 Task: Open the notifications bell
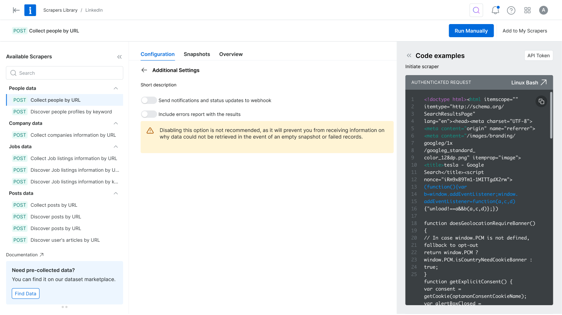coord(495,10)
